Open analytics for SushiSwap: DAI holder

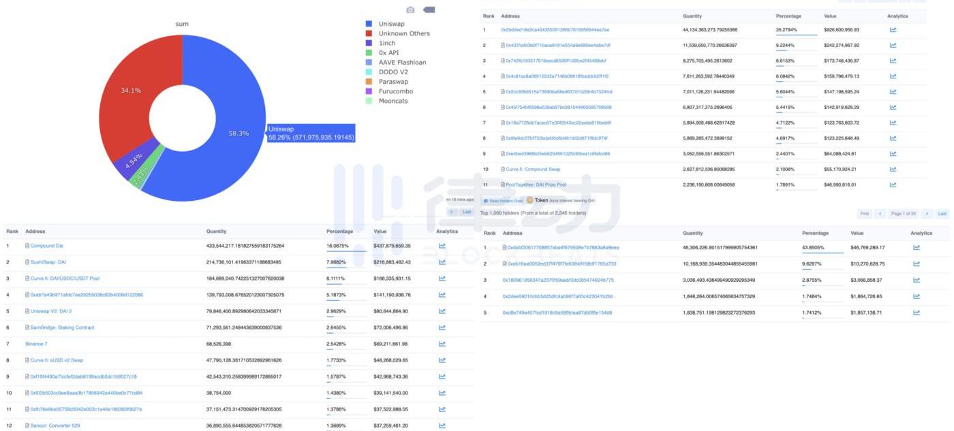coord(442,262)
